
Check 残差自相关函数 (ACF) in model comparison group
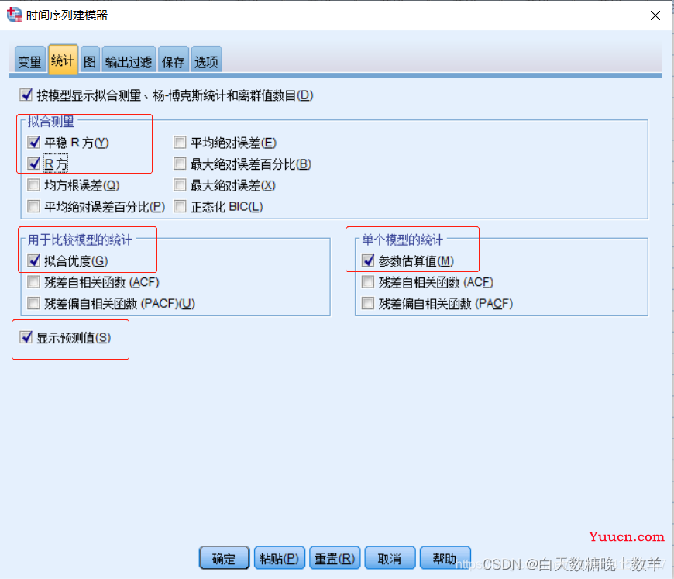click(x=33, y=282)
